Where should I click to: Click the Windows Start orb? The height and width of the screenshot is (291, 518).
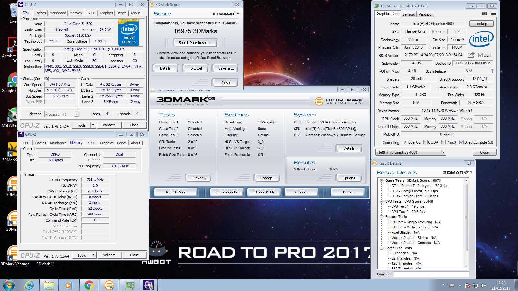point(9,285)
